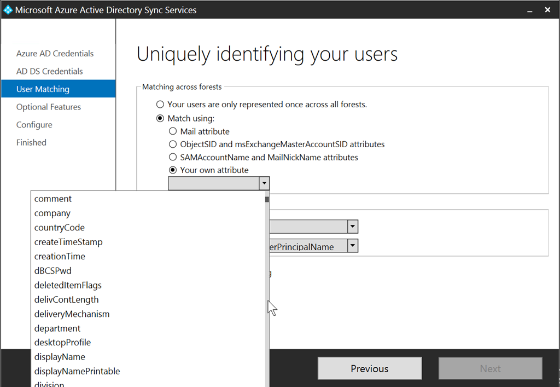Image resolution: width=560 pixels, height=387 pixels.
Task: Close the Sync Services window
Action: pos(547,10)
